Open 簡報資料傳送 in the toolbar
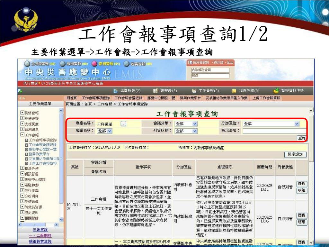Image resolution: width=329 pixels, height=247 pixels. 289,90
